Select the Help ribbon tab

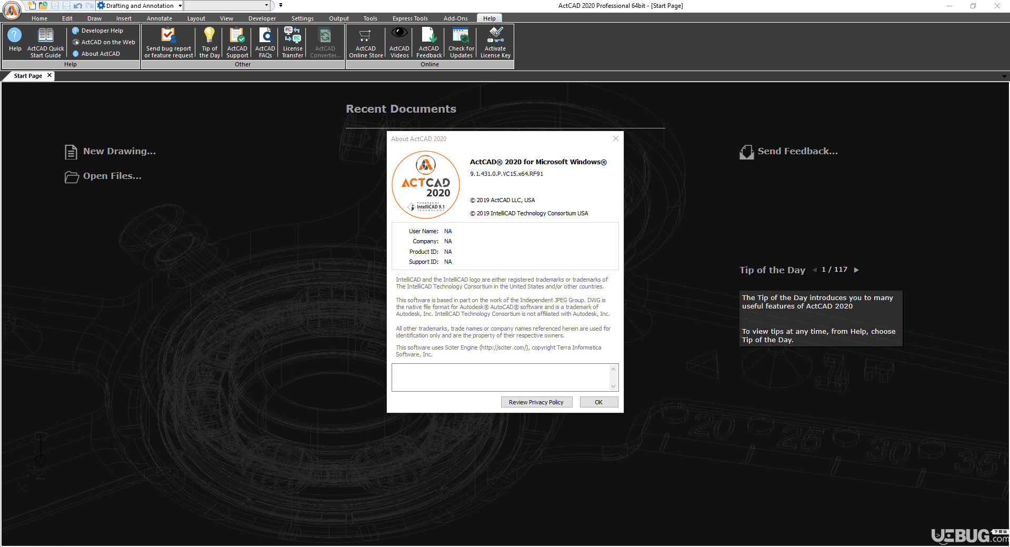(x=489, y=18)
